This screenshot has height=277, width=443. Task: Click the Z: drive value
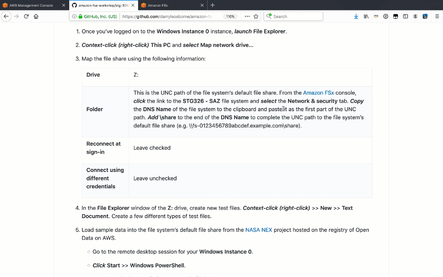coord(136,75)
